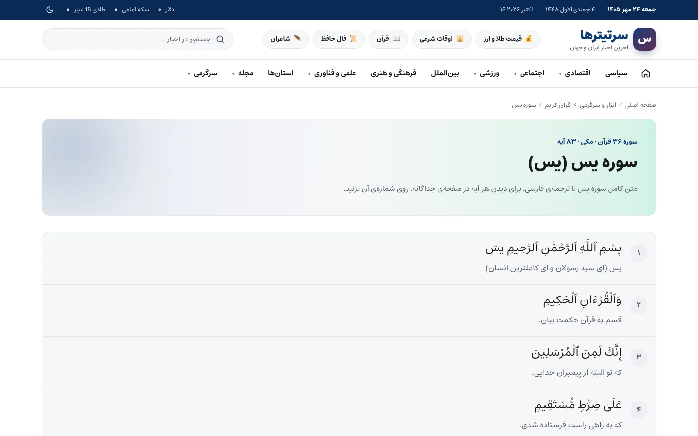698x436 pixels.
Task: Click the Arabic text of verse ۱
Action: (553, 249)
